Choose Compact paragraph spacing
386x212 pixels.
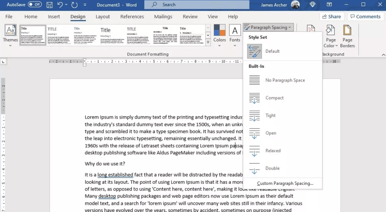[x=283, y=98]
